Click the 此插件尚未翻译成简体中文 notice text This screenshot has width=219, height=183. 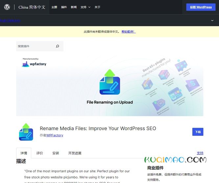(102, 32)
